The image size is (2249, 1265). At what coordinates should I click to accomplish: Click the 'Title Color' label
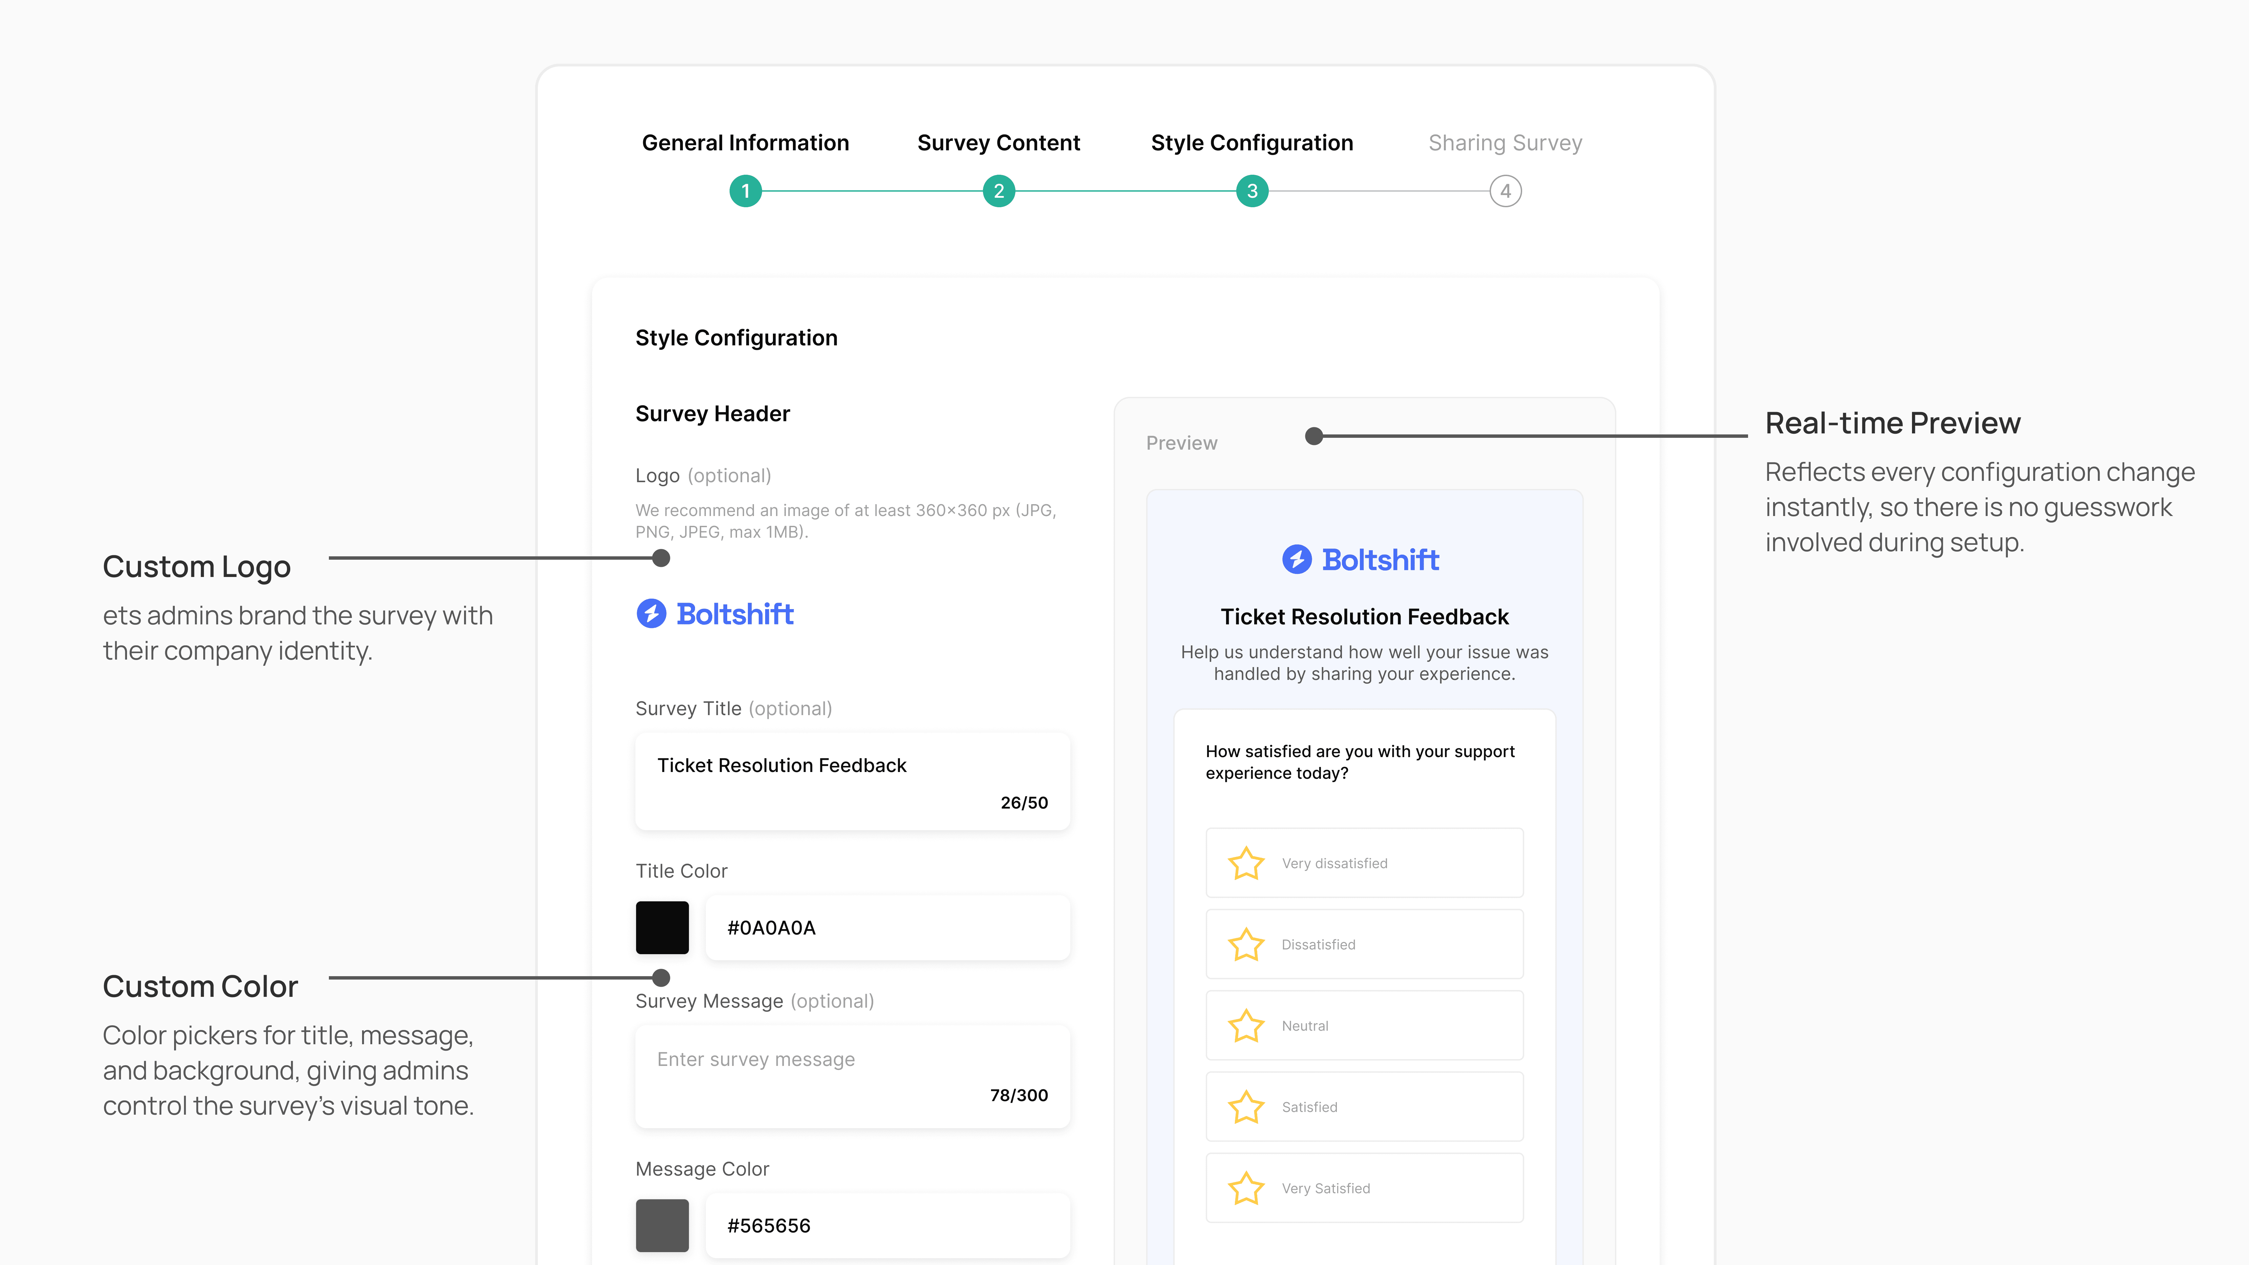point(681,871)
